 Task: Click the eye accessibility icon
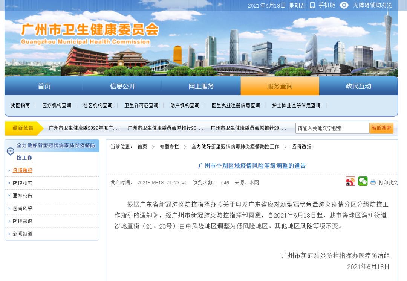point(344,5)
